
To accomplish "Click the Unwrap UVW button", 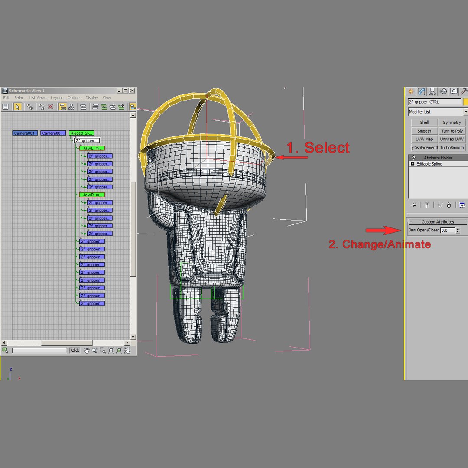I will point(452,139).
